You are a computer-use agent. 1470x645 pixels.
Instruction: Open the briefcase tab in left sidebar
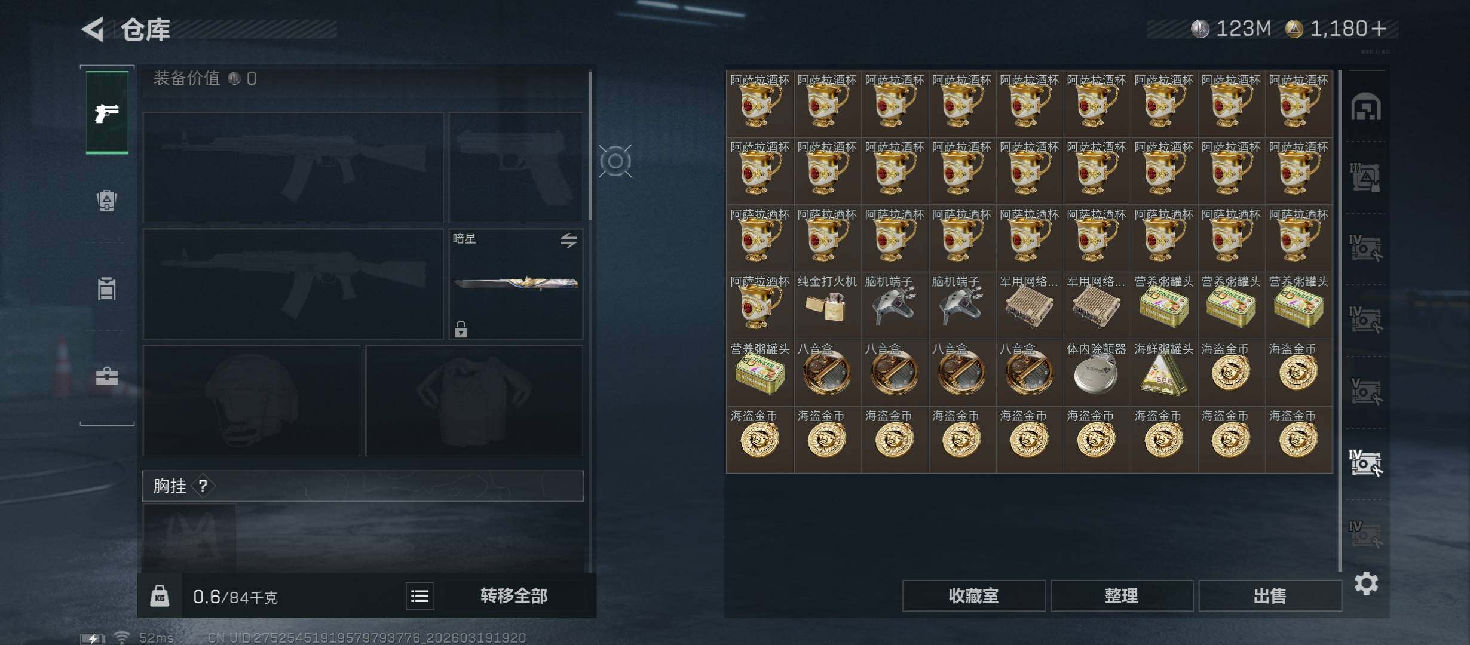pyautogui.click(x=107, y=376)
